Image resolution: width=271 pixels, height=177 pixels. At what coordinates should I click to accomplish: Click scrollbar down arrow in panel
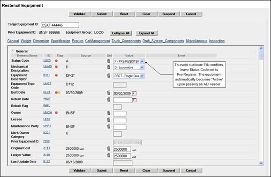(261, 163)
